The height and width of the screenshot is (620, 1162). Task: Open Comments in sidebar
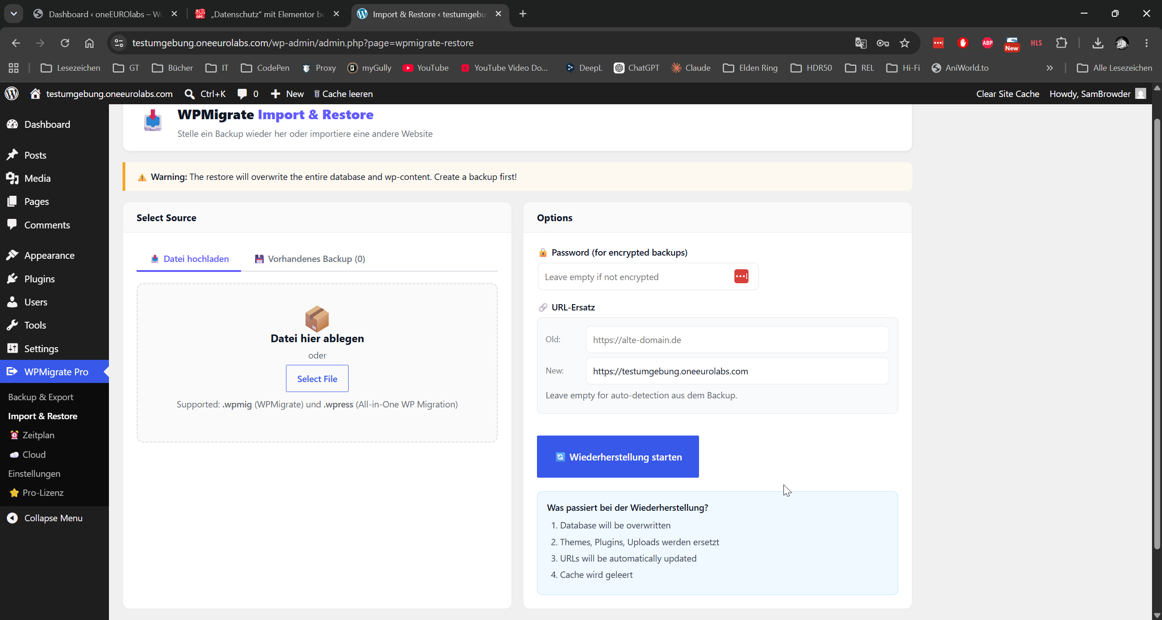(x=54, y=225)
